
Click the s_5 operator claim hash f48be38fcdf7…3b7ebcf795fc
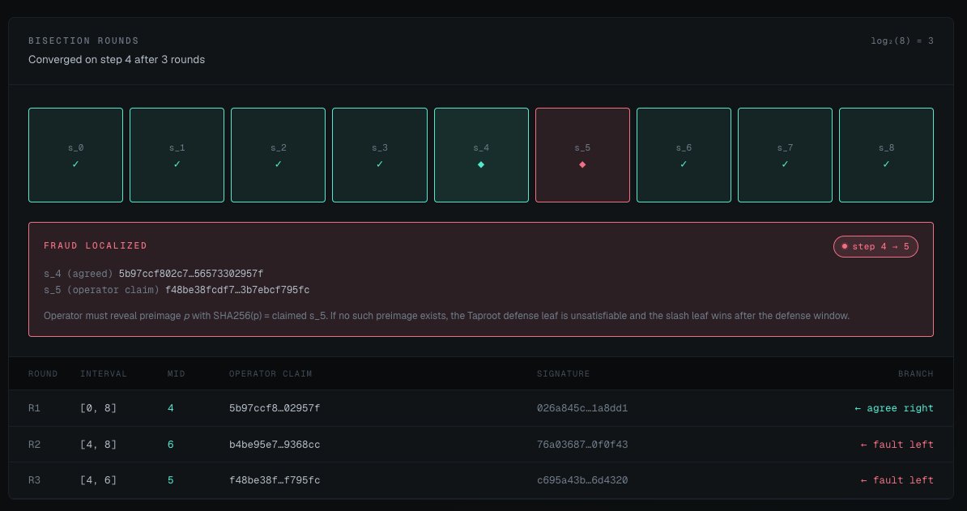pos(237,290)
